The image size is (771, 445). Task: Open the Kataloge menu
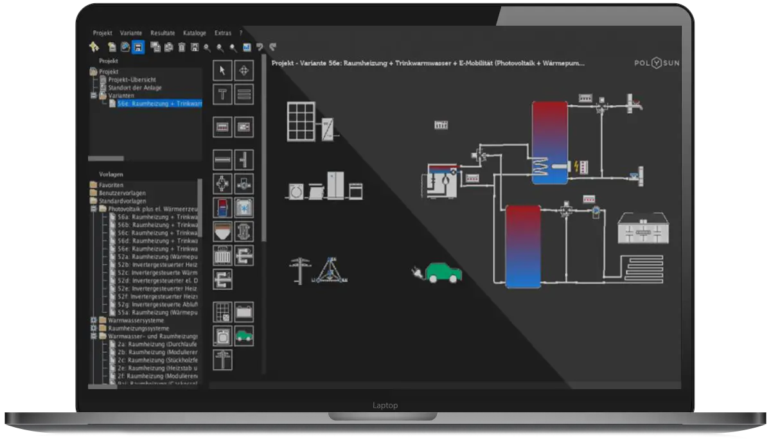pyautogui.click(x=195, y=33)
